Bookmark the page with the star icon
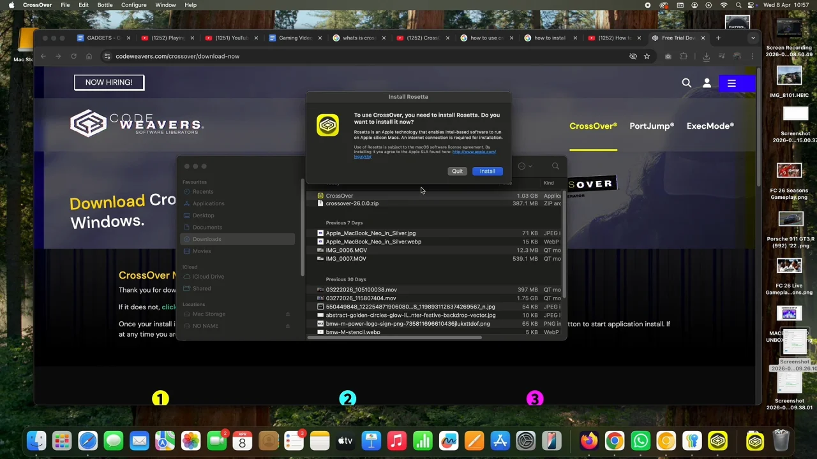 click(x=647, y=56)
